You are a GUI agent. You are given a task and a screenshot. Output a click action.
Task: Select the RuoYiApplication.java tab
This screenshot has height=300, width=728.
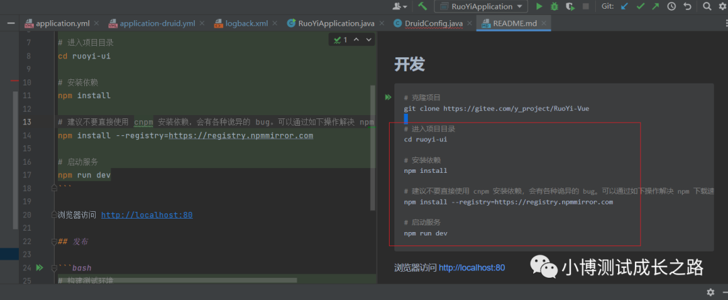pyautogui.click(x=336, y=23)
